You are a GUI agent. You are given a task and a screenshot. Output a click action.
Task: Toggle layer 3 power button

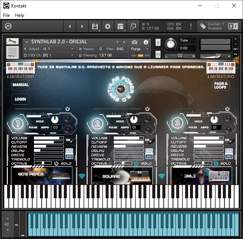(227, 108)
